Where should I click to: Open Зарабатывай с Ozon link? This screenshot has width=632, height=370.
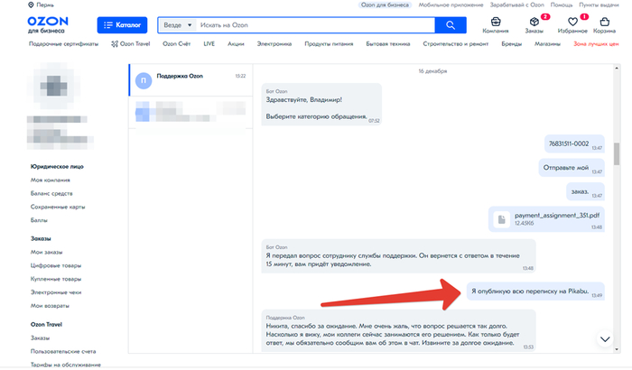pyautogui.click(x=516, y=5)
